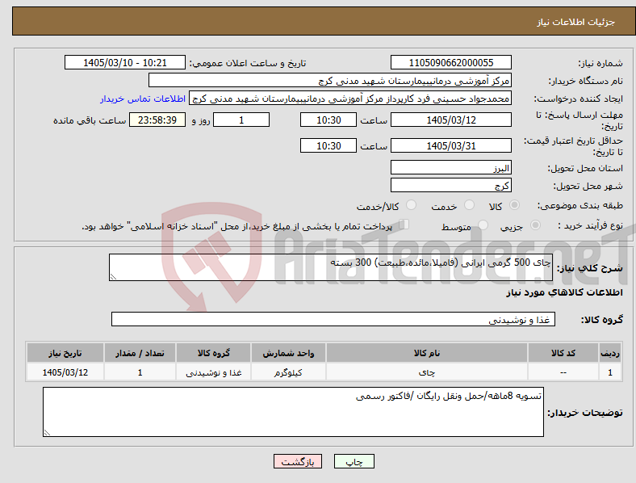Click the گروه کالا field غذا و نوشیدنی
Viewport: 636px width, 483px height.
[333, 319]
